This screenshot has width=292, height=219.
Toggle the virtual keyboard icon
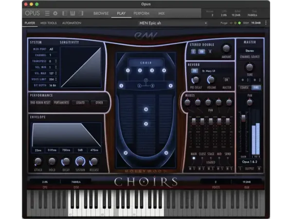click(73, 13)
